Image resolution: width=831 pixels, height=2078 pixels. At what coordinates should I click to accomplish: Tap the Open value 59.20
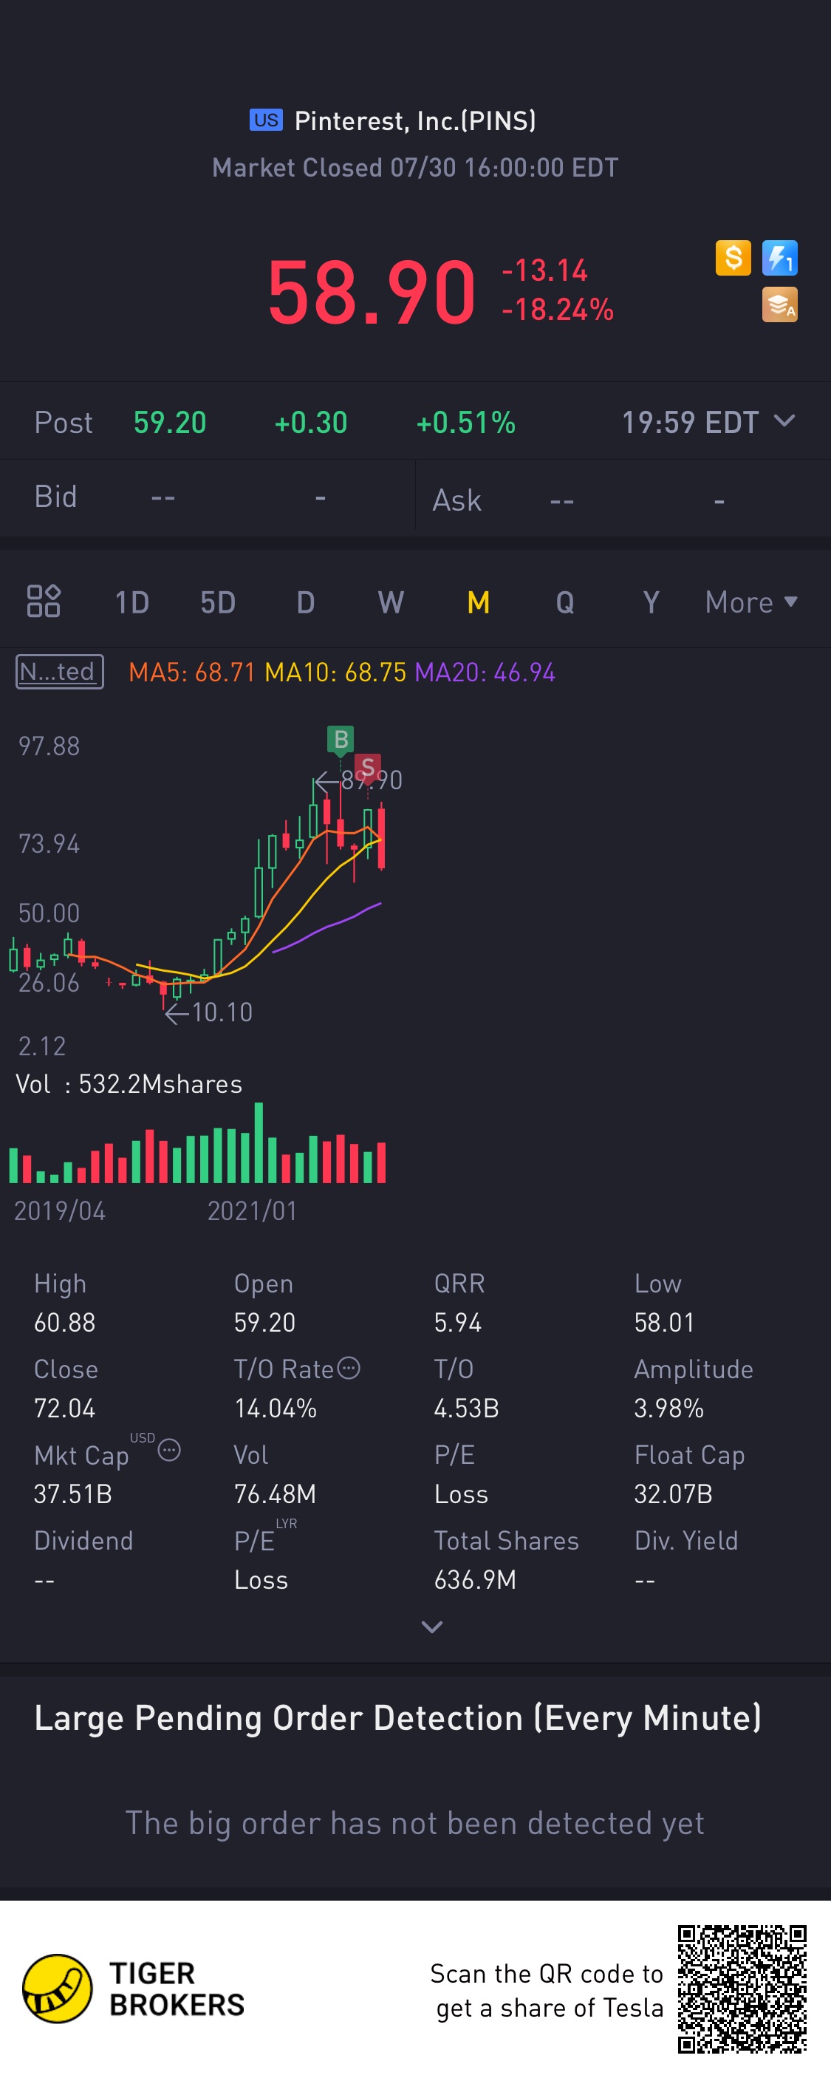coord(264,1322)
